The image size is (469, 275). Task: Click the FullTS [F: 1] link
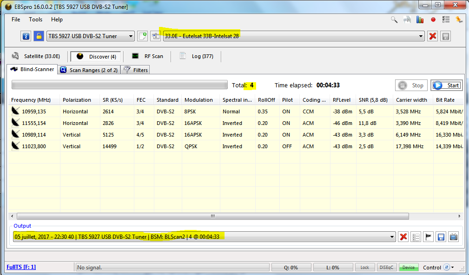point(21,267)
